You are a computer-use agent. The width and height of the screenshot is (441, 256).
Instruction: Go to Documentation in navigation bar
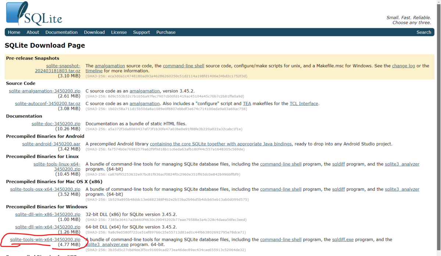tap(61, 32)
